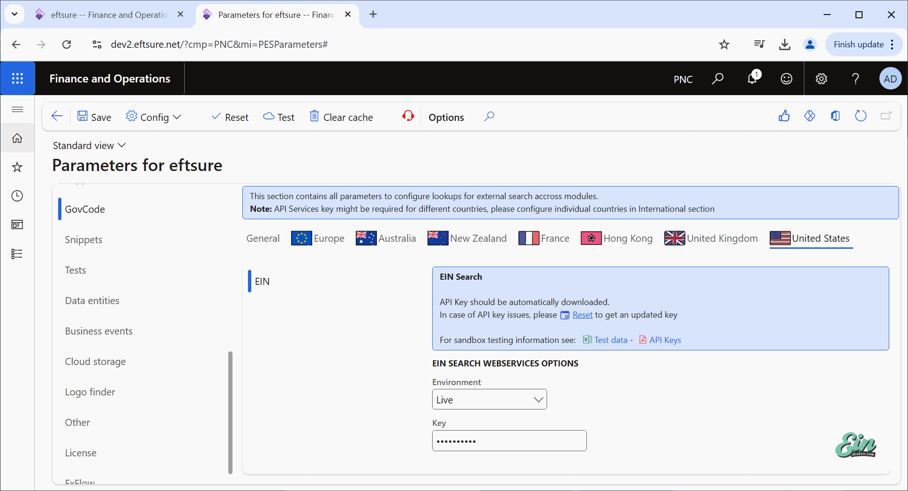Open the License section
The image size is (908, 491).
click(x=81, y=453)
